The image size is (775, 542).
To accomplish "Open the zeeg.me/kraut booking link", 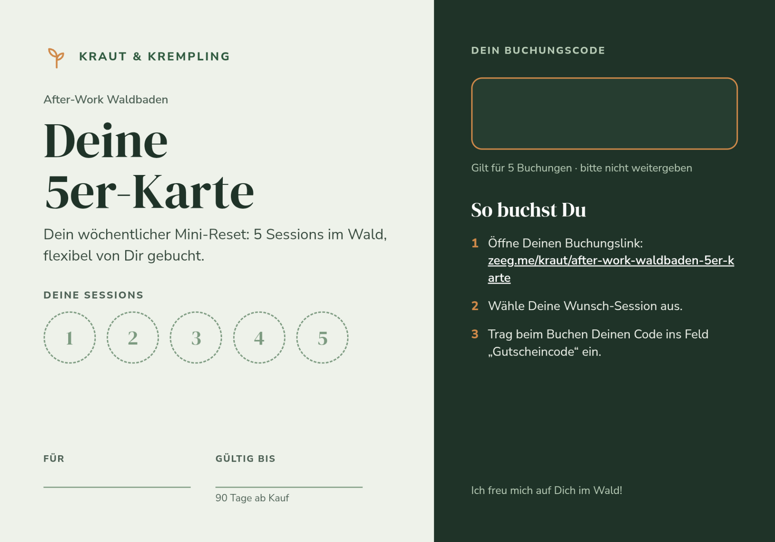I will coord(611,269).
